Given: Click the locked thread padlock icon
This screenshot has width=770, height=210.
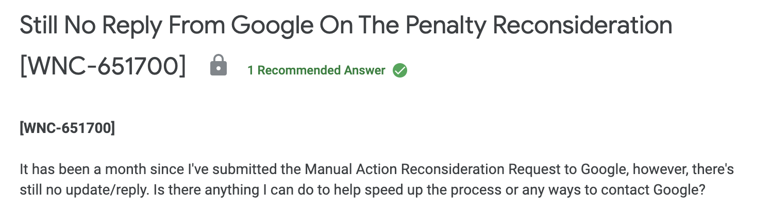Looking at the screenshot, I should [x=219, y=67].
